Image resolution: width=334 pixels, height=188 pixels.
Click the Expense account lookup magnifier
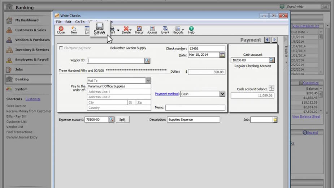[111, 120]
